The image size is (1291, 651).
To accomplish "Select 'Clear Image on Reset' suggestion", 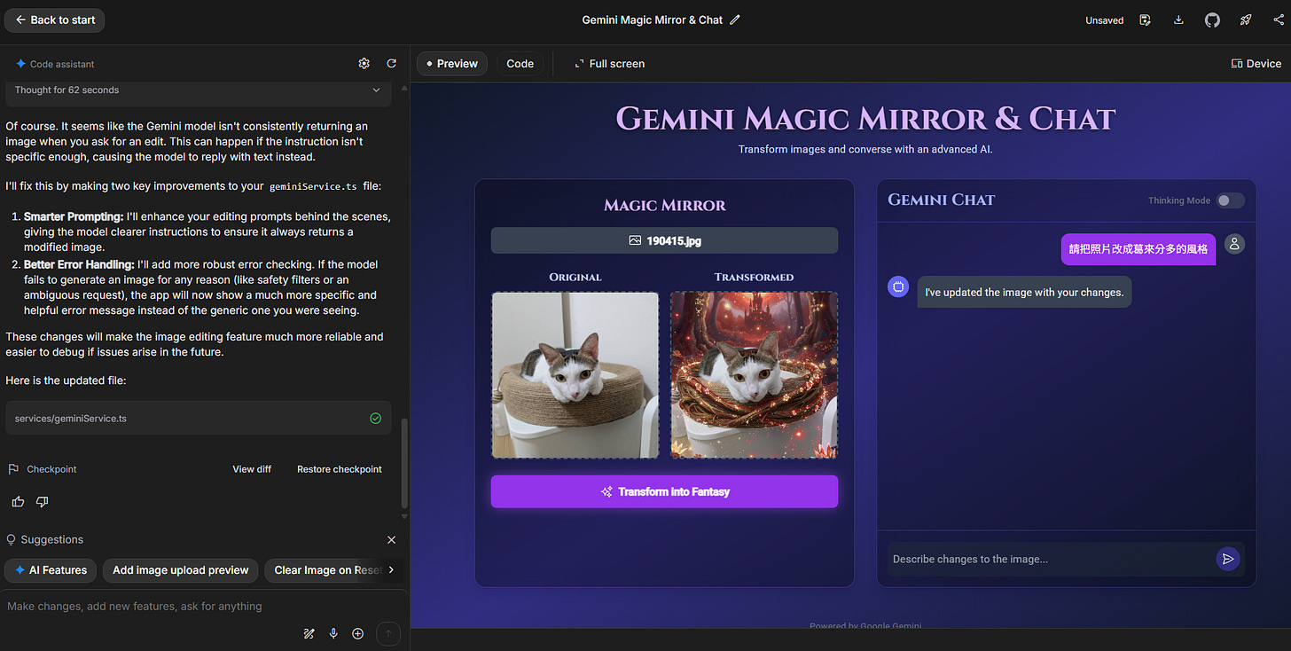I will pos(325,570).
